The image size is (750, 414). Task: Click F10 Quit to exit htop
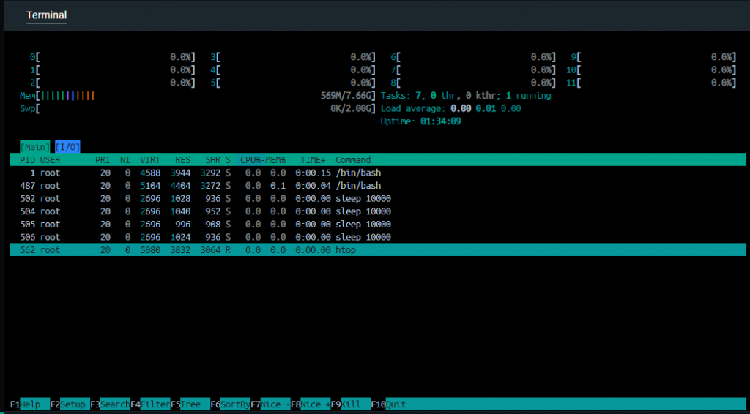(x=388, y=404)
